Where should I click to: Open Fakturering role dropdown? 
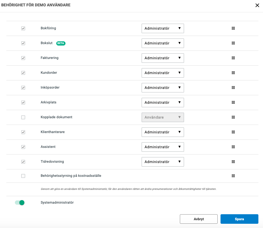[163, 58]
